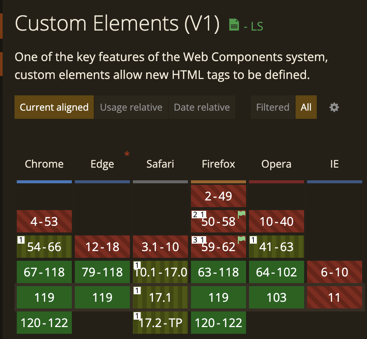The height and width of the screenshot is (339, 367).
Task: Select the Current aligned view
Action: (x=54, y=107)
